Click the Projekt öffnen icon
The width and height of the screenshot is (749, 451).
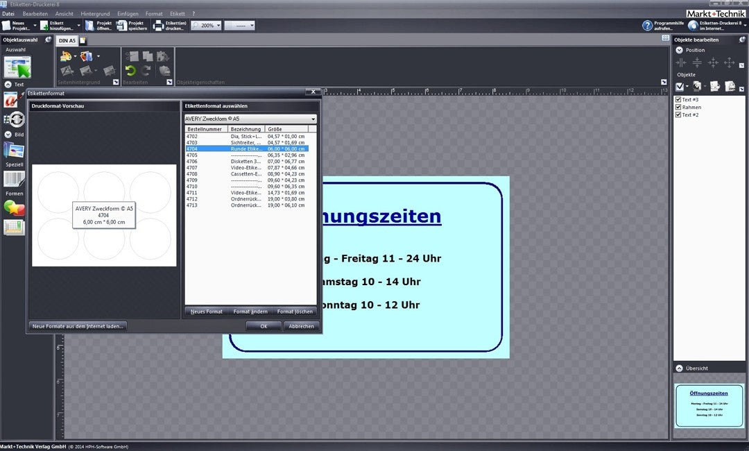click(x=89, y=25)
